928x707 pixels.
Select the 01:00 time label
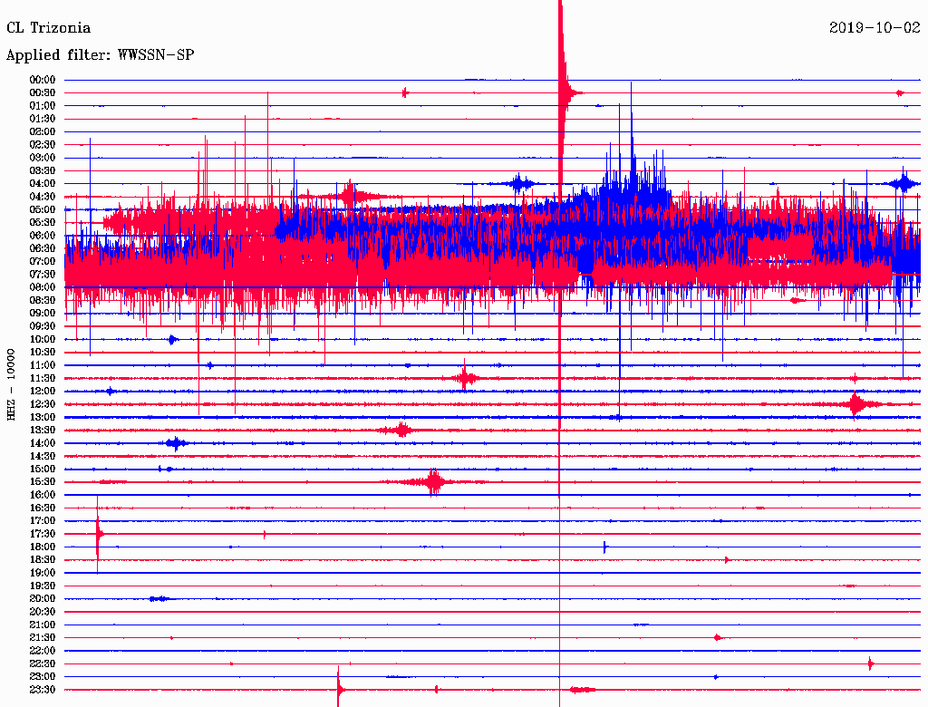coord(43,106)
